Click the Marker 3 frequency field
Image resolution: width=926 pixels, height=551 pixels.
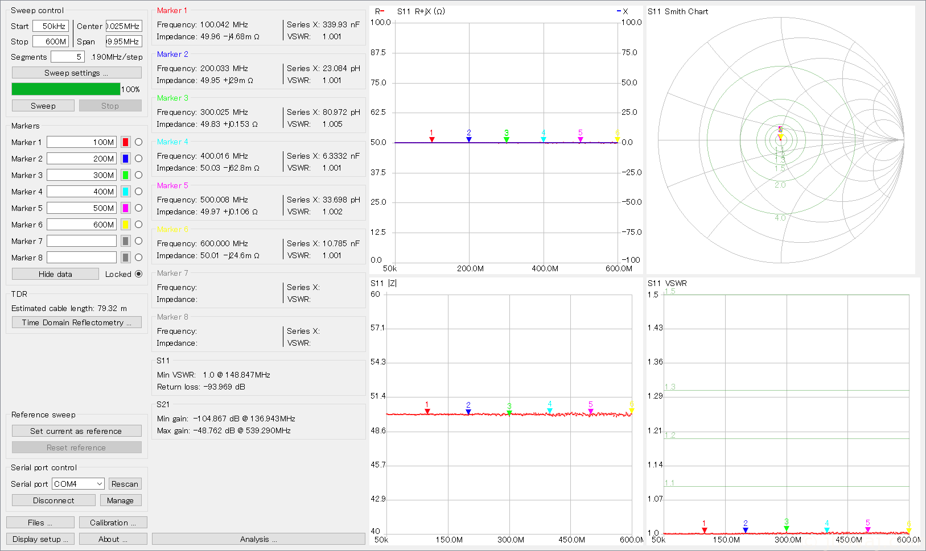point(81,175)
